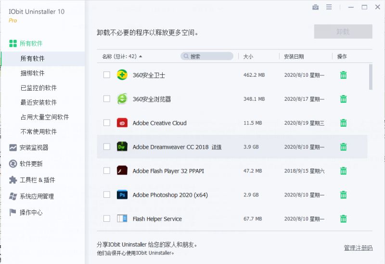Open the 捆绑软件 category

(x=32, y=73)
